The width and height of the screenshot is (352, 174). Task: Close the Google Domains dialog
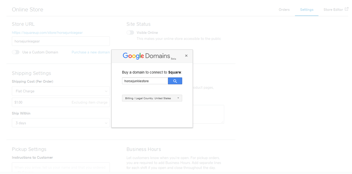point(186,56)
